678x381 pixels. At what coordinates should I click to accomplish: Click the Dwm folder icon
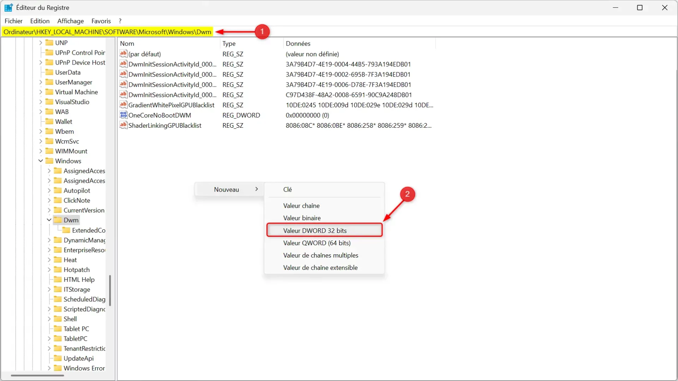[58, 220]
